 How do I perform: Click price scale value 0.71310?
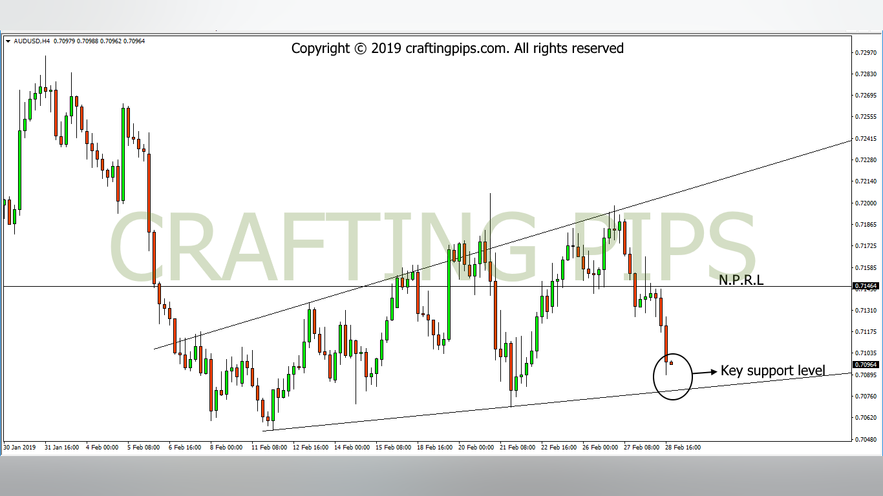click(867, 311)
